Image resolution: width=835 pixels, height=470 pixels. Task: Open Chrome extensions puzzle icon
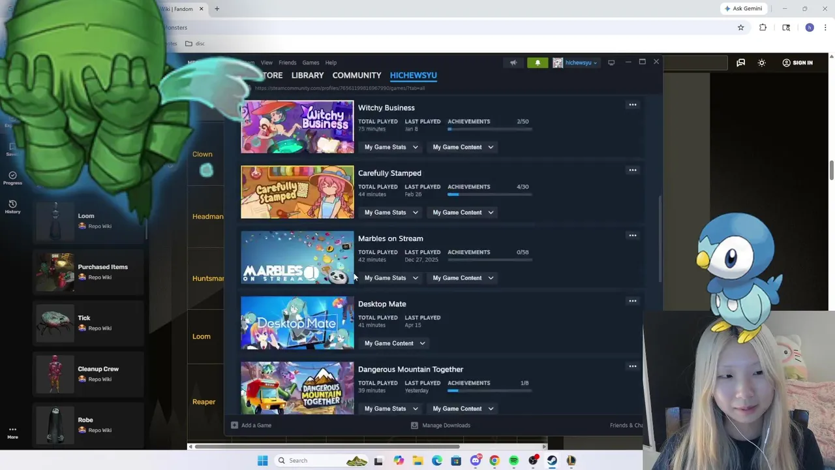coord(763,27)
